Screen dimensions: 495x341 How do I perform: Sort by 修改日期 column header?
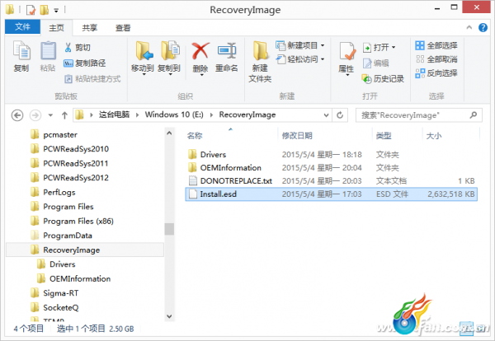click(x=297, y=136)
